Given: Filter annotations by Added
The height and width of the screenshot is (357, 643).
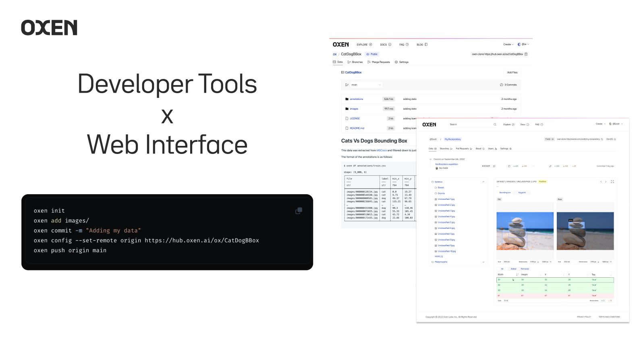Looking at the screenshot, I should 513,269.
